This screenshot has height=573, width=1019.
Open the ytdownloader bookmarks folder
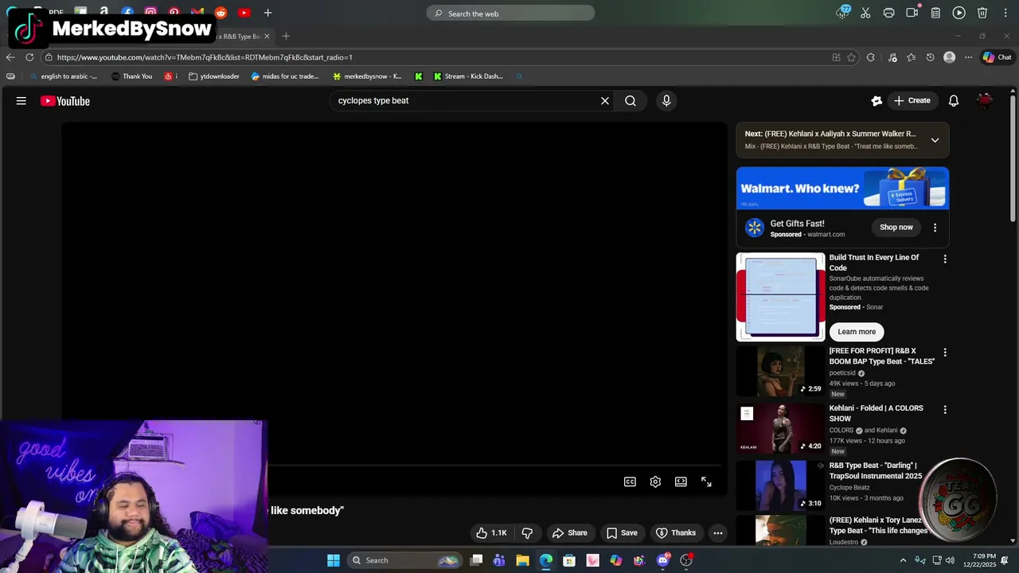coord(214,76)
